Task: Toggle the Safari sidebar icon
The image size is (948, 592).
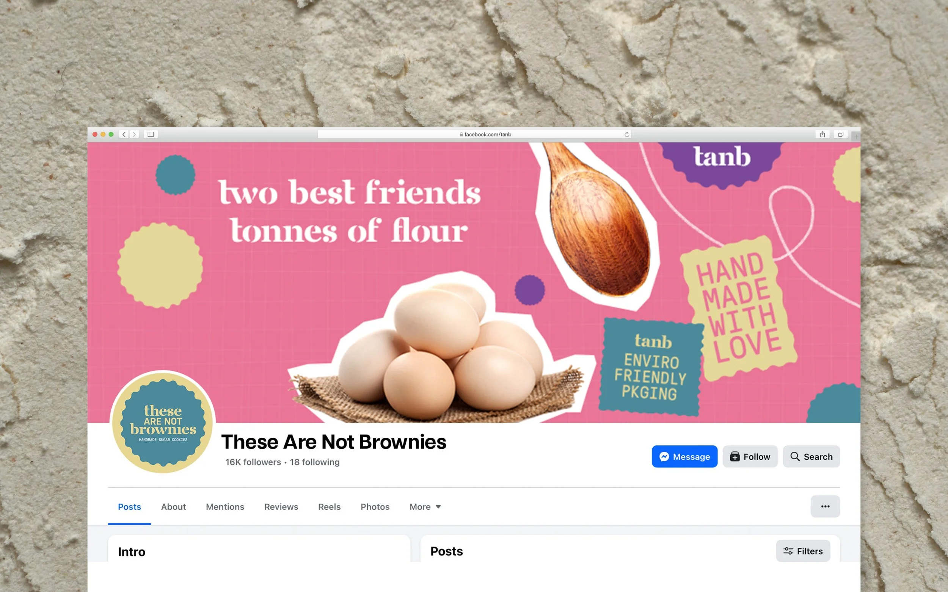Action: click(x=151, y=134)
